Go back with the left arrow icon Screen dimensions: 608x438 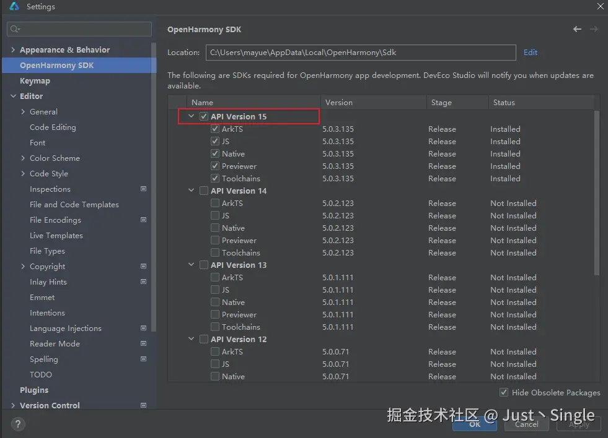coord(577,29)
